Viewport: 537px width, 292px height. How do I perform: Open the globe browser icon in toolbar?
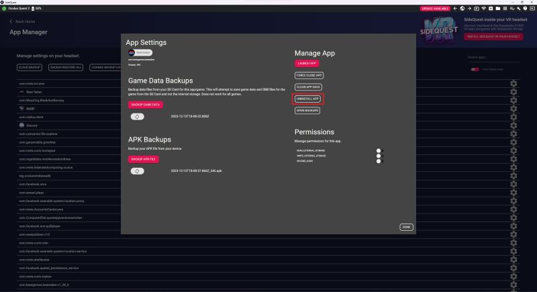[462, 9]
